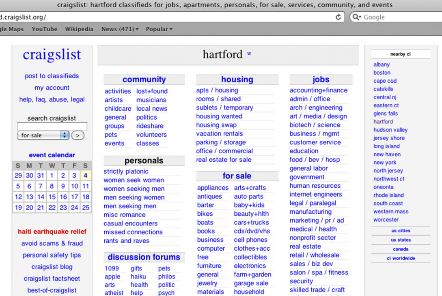Screen dimensions: 442x296
Task: Open apts / housing listings
Action: pyautogui.click(x=217, y=90)
